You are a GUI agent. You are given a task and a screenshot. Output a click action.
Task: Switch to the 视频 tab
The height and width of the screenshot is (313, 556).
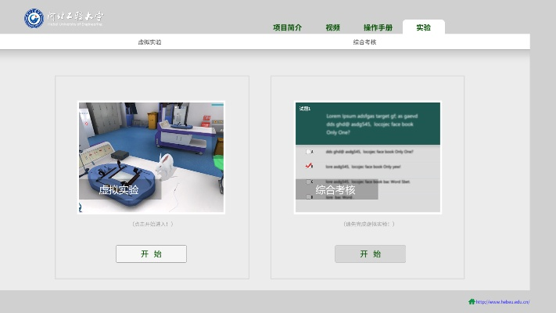(x=332, y=27)
